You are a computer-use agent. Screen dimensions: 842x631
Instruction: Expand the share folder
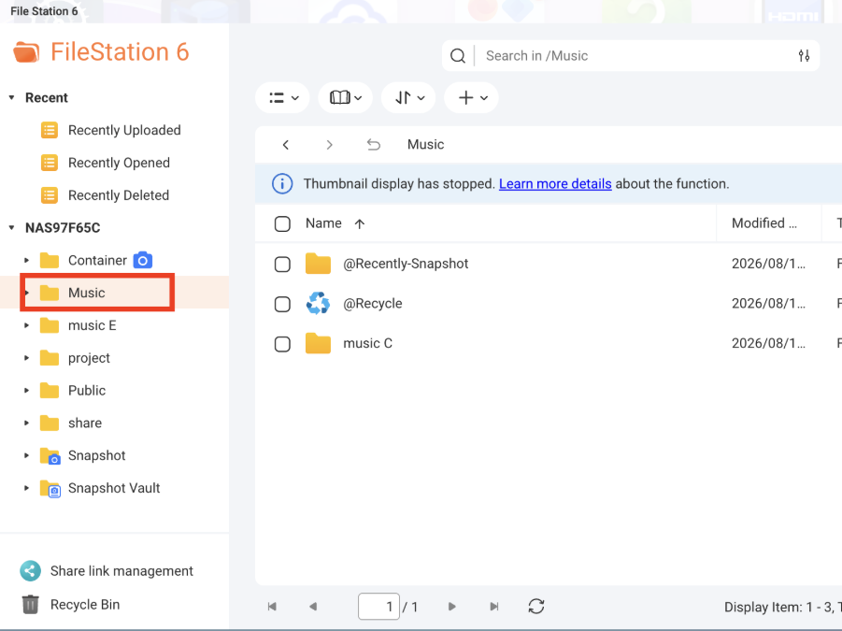[26, 423]
